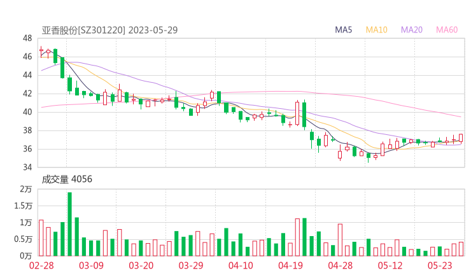Click the MA10 legend label
This screenshot has width=471, height=280.
click(x=376, y=30)
